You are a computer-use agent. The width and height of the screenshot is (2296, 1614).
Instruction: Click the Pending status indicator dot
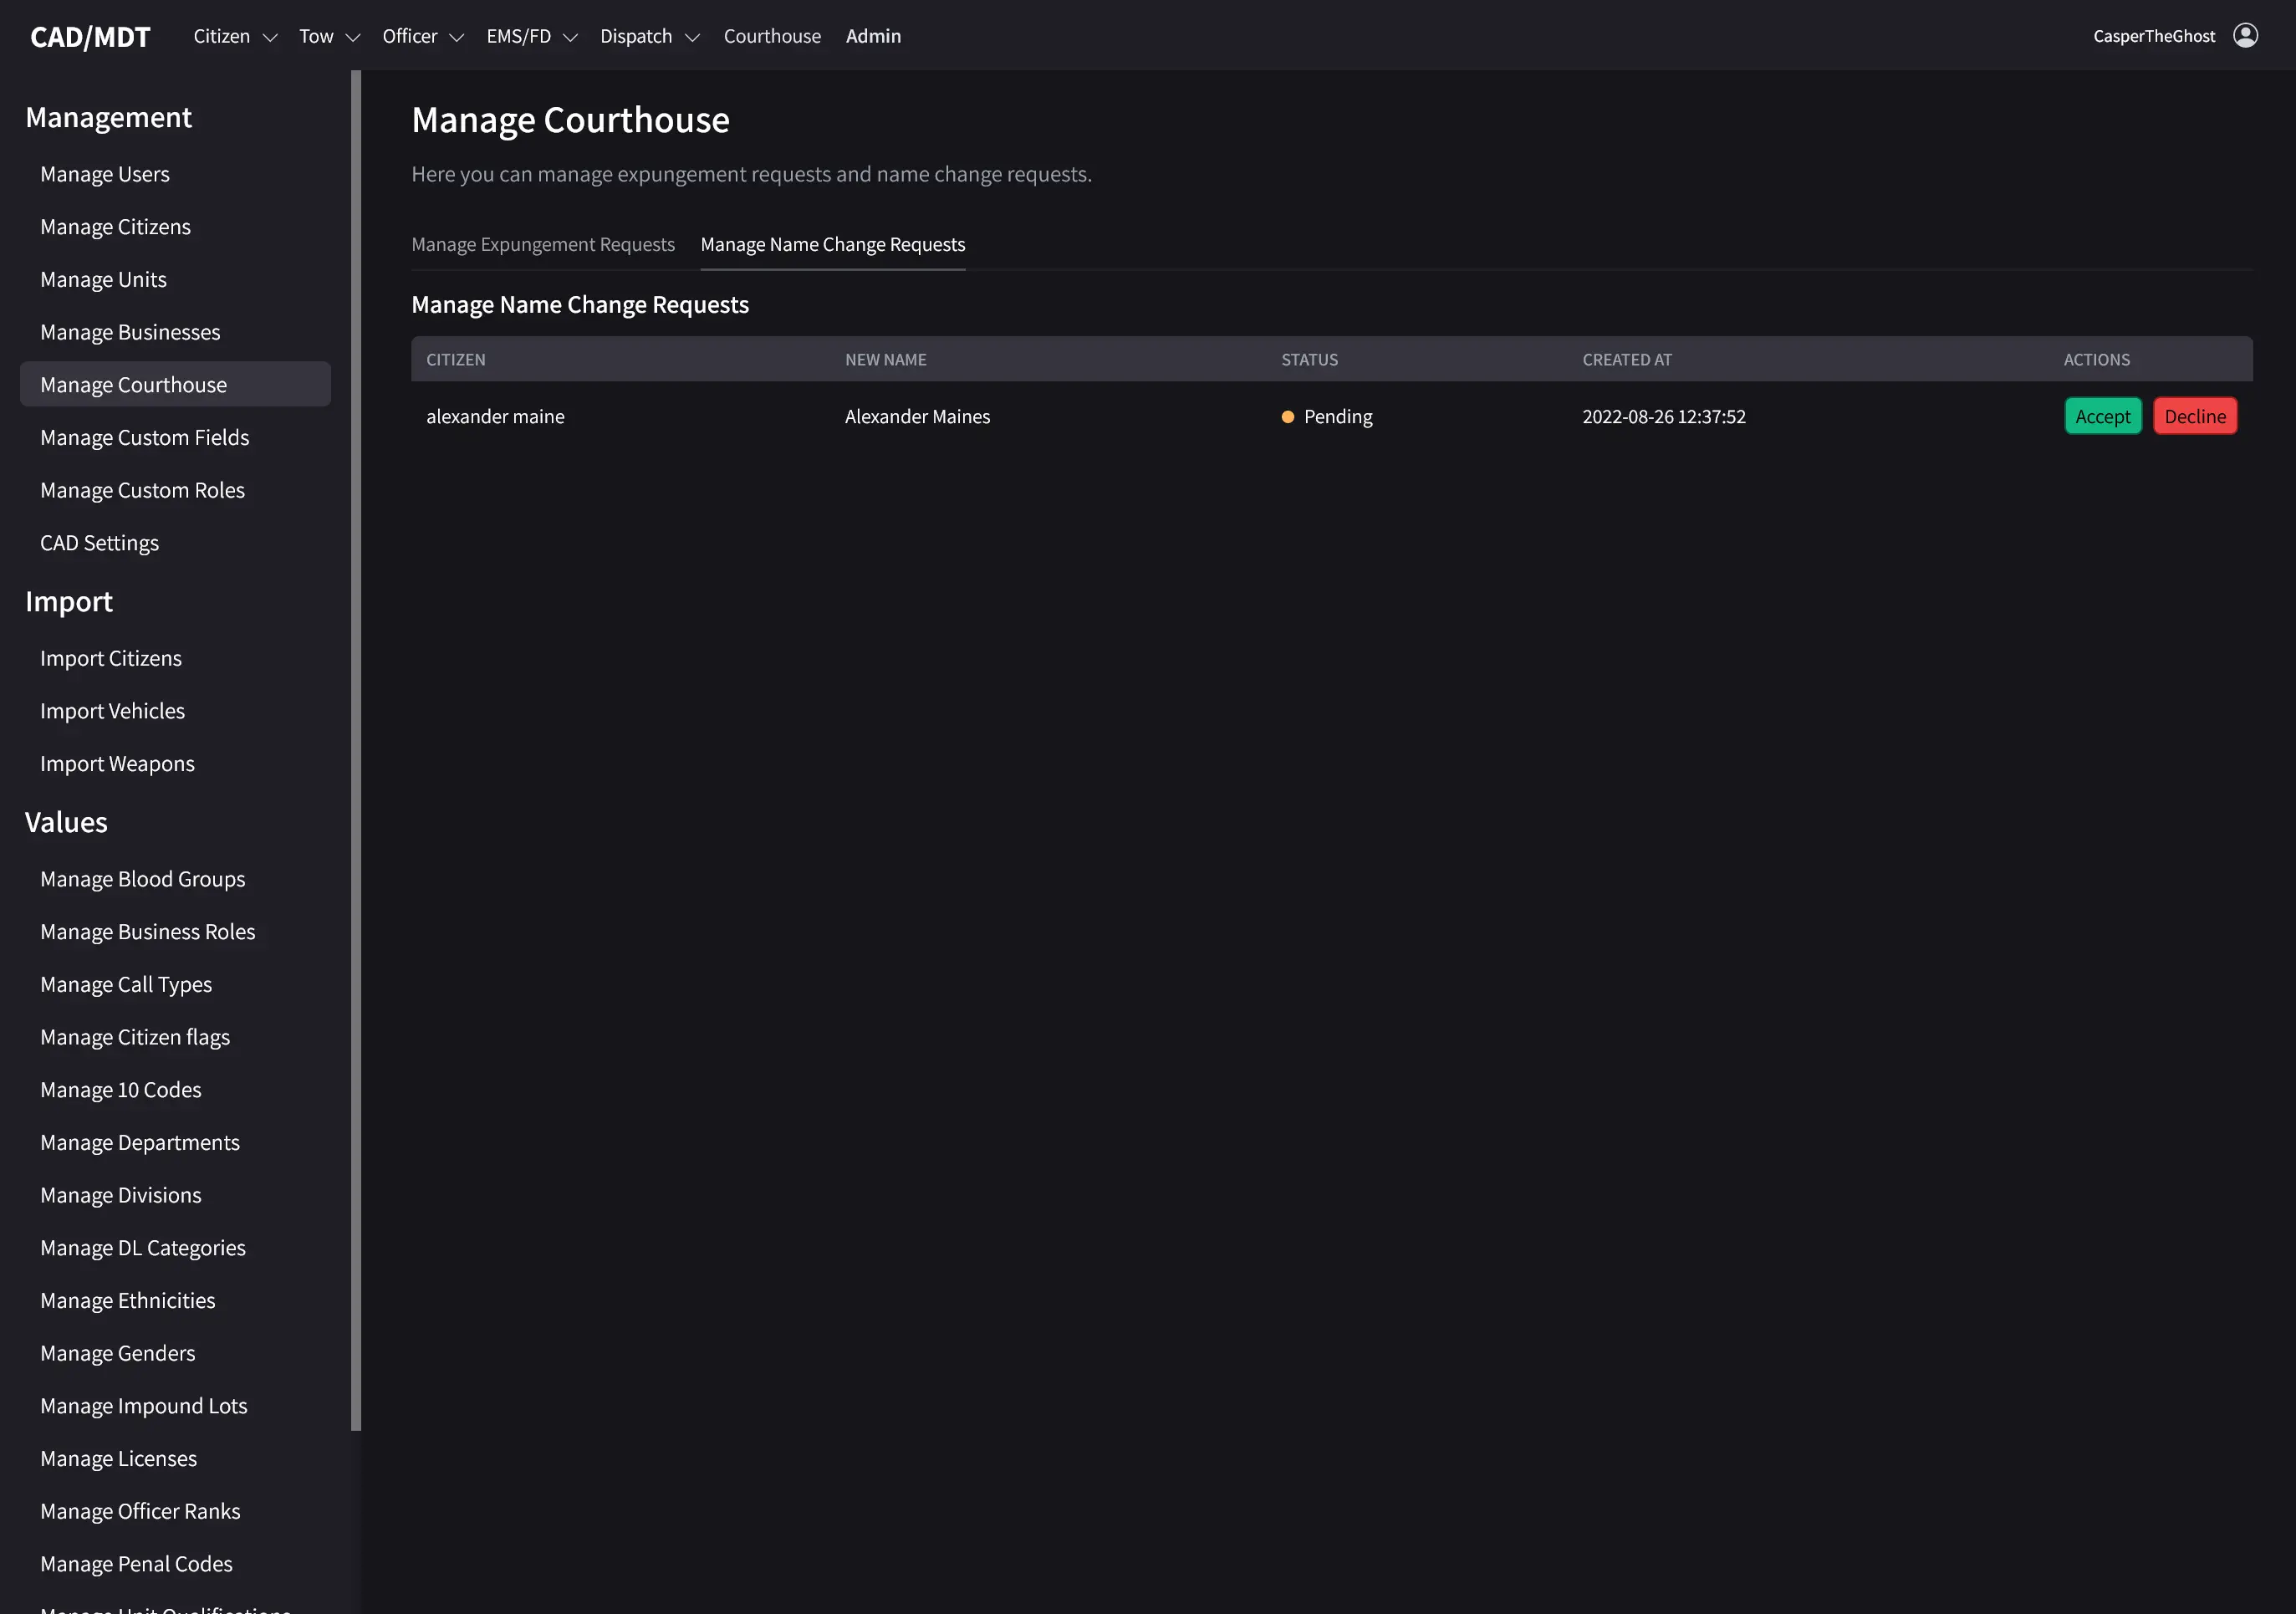1288,417
